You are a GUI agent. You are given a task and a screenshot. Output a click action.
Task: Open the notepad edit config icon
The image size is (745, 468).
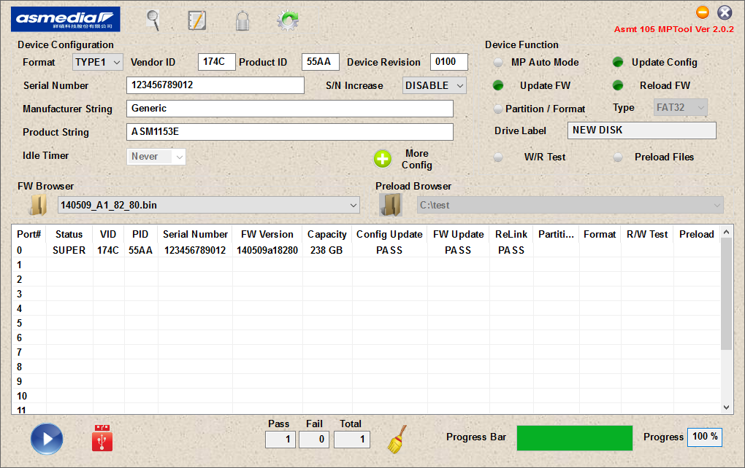[196, 20]
